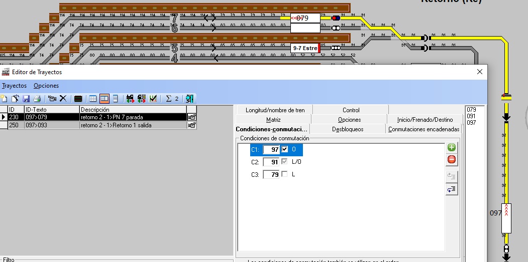Switch to the full table view icon
This screenshot has height=262, width=528.
tap(93, 98)
